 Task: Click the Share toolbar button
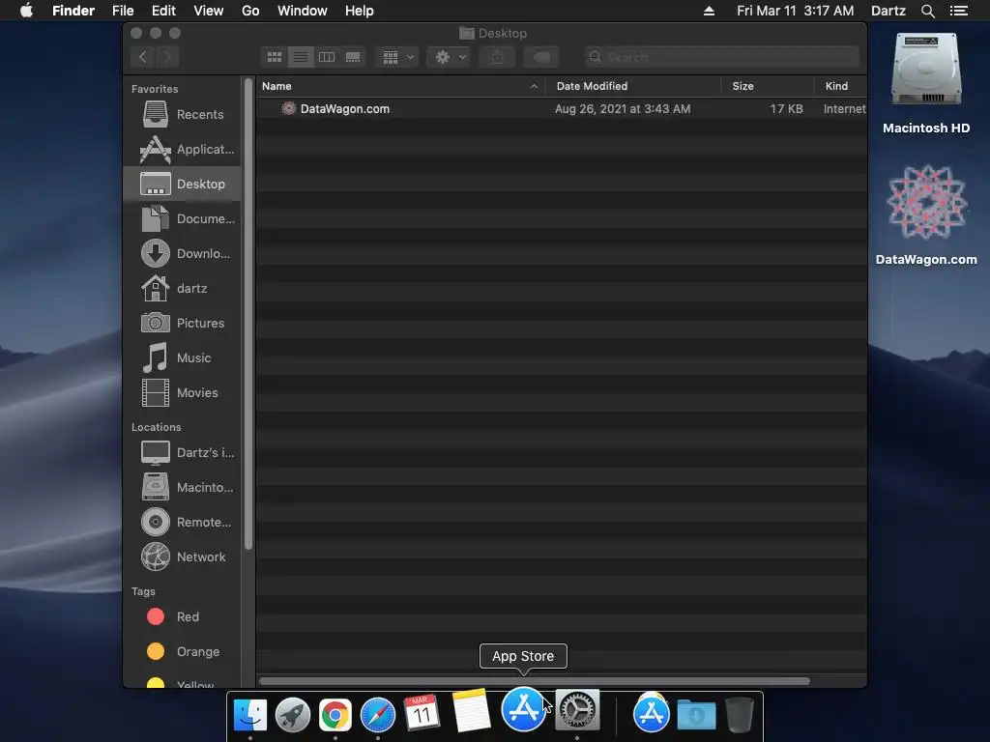[x=498, y=57]
